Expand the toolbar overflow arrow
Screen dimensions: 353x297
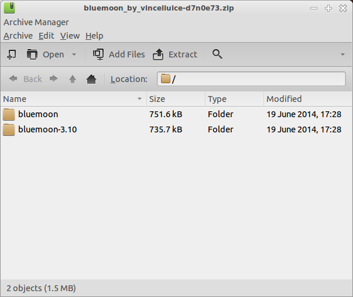pyautogui.click(x=342, y=54)
